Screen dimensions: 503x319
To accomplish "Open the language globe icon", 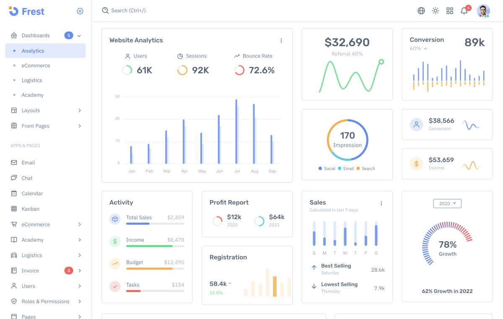I will click(x=421, y=11).
